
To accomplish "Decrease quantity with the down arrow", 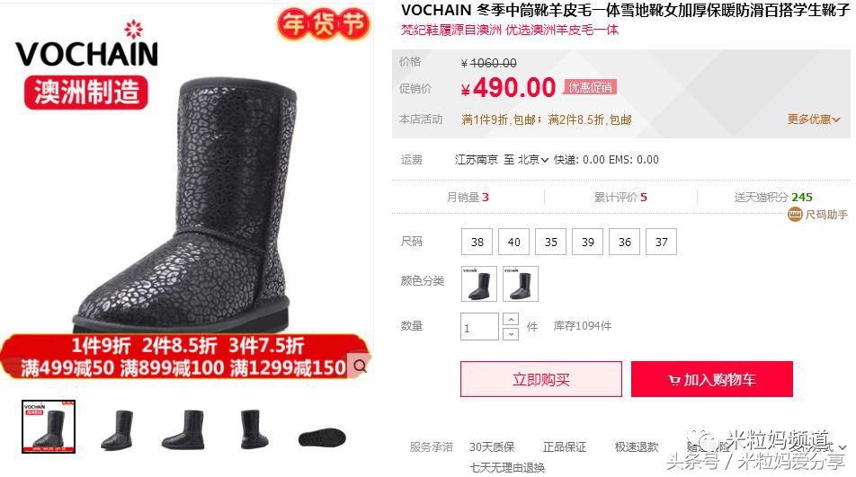I will [x=511, y=333].
